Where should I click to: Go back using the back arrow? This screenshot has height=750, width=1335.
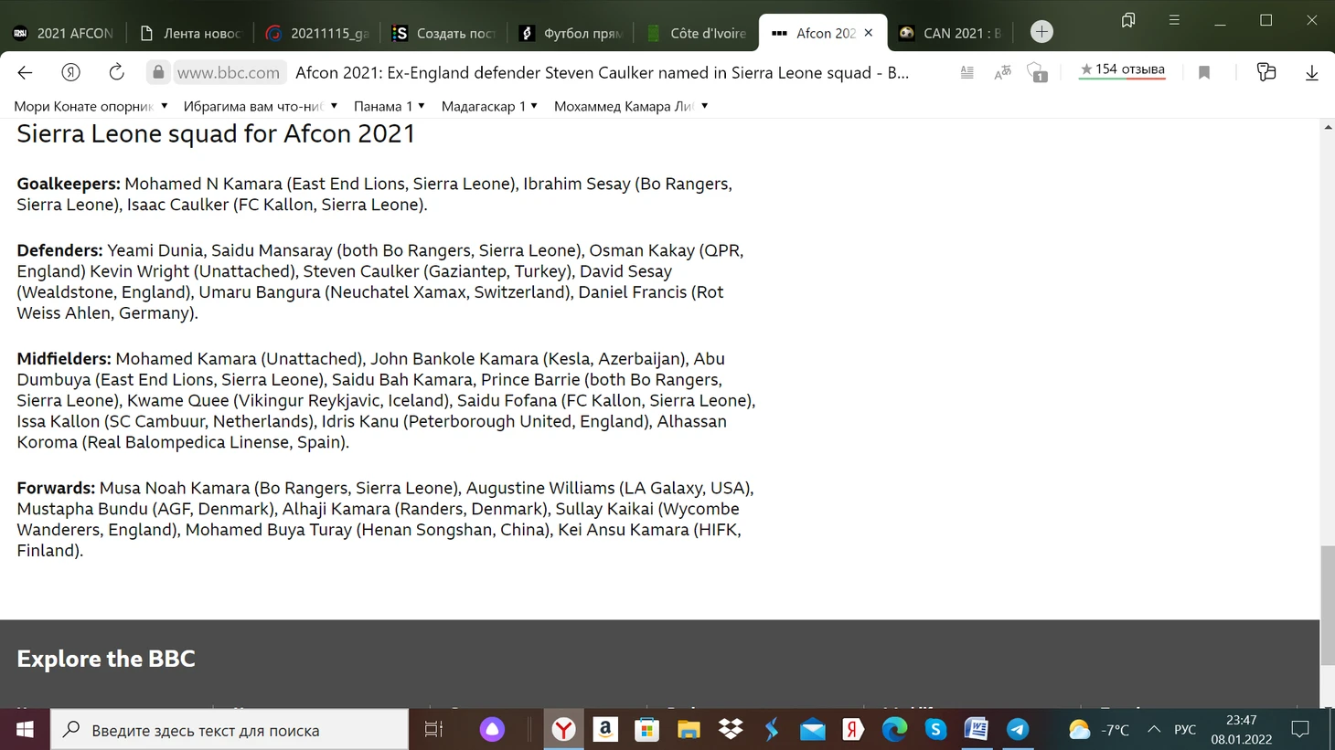26,72
